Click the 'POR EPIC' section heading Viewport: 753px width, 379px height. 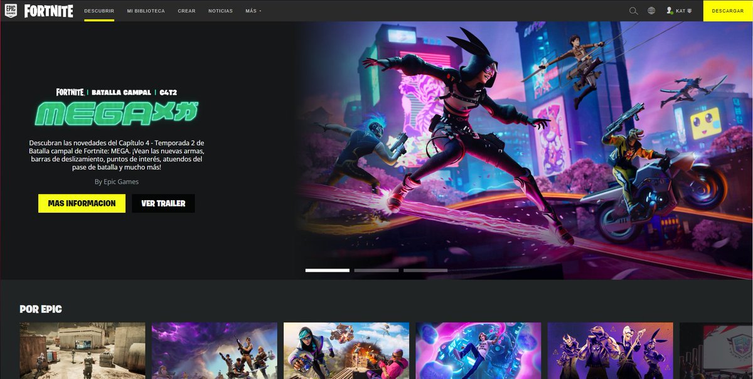41,309
